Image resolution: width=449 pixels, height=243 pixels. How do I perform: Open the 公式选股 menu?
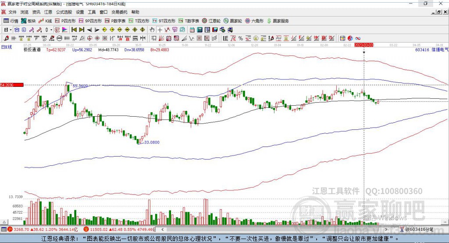(x=64, y=12)
